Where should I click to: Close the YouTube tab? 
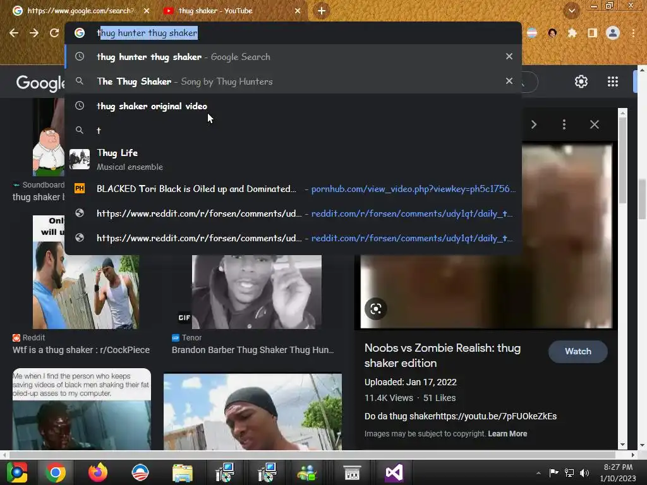click(298, 11)
